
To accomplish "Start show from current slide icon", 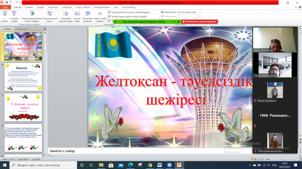I will click(14, 14).
